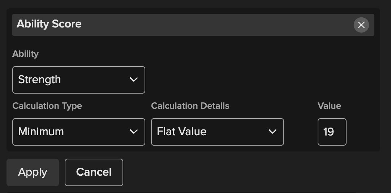Click the Ability Score title text
The width and height of the screenshot is (391, 193).
coord(49,24)
